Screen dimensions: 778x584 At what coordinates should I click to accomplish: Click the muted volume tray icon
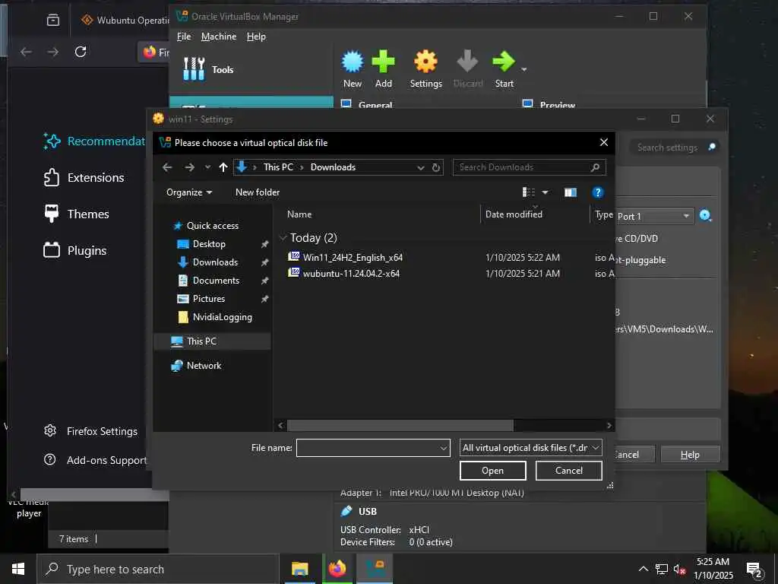(x=678, y=569)
